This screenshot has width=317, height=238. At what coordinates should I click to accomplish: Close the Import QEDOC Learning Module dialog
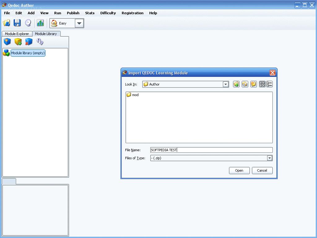click(x=272, y=73)
